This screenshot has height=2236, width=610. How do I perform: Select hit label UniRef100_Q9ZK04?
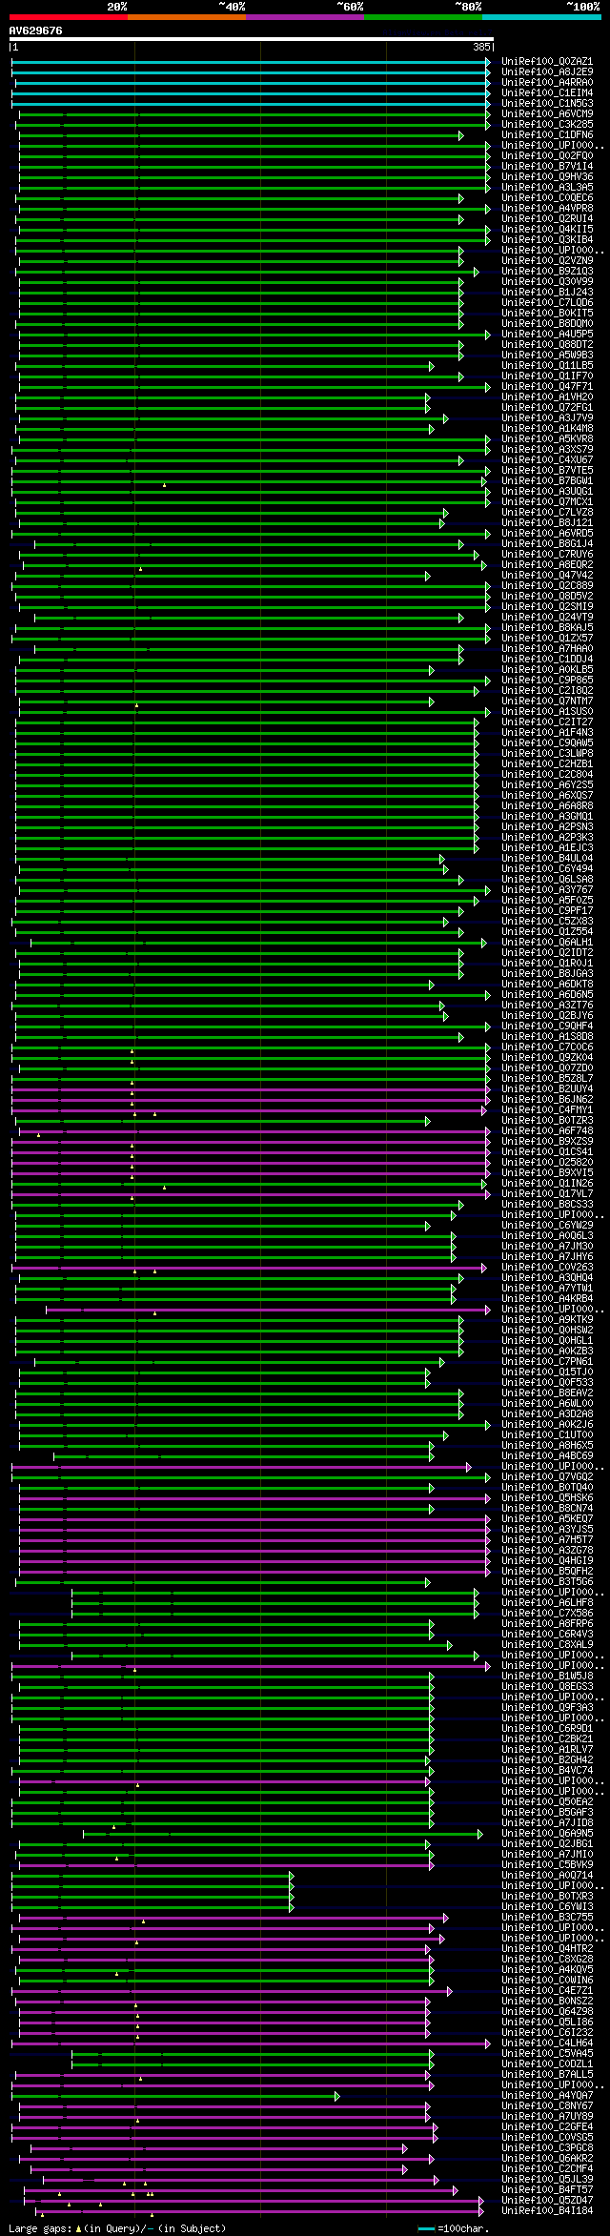click(547, 1057)
